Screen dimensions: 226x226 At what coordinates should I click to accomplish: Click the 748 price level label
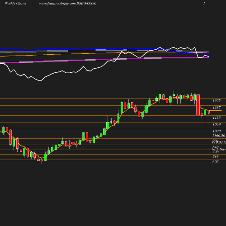216,156
